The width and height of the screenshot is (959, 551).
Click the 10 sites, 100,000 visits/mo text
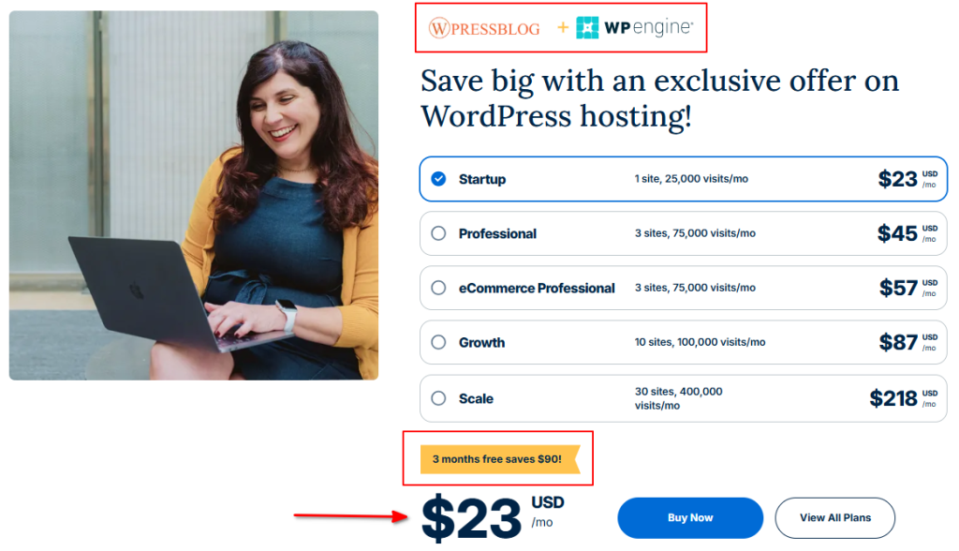pos(700,342)
